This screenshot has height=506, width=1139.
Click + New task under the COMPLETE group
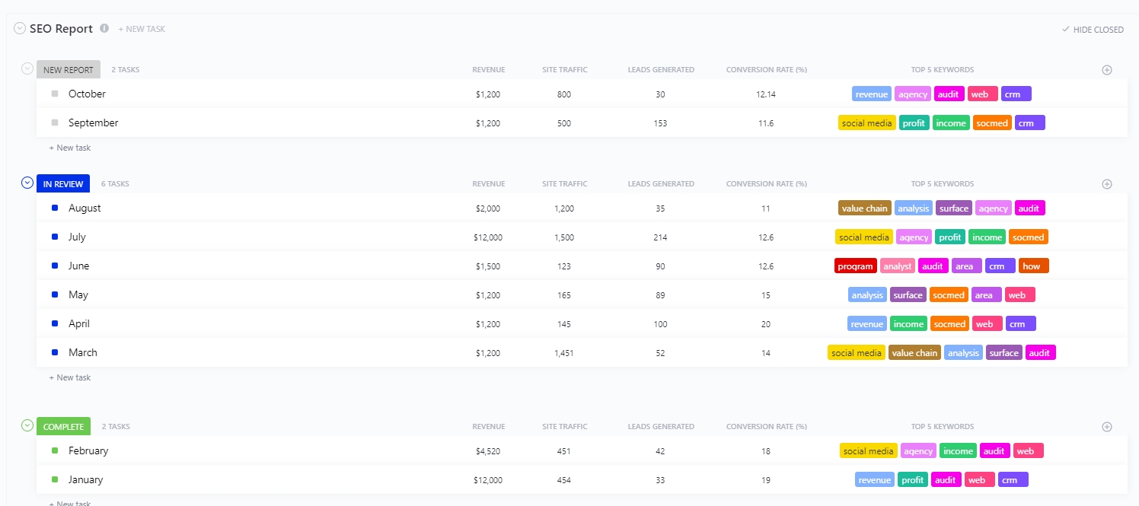tap(69, 503)
